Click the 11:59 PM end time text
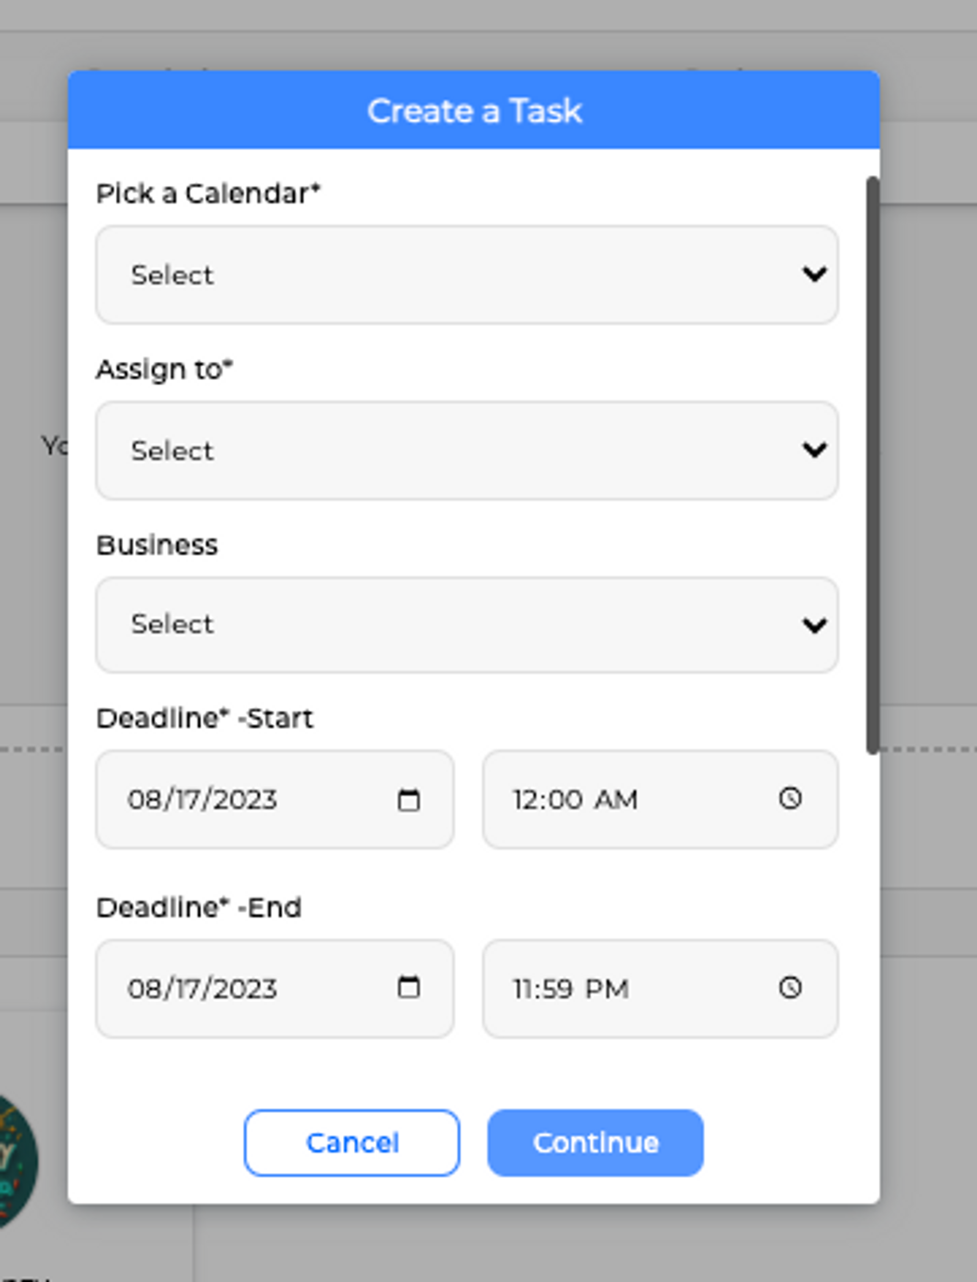 point(570,989)
